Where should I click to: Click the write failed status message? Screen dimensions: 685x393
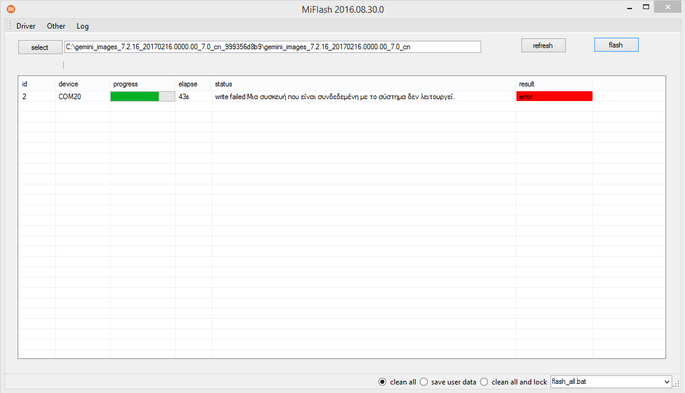335,97
